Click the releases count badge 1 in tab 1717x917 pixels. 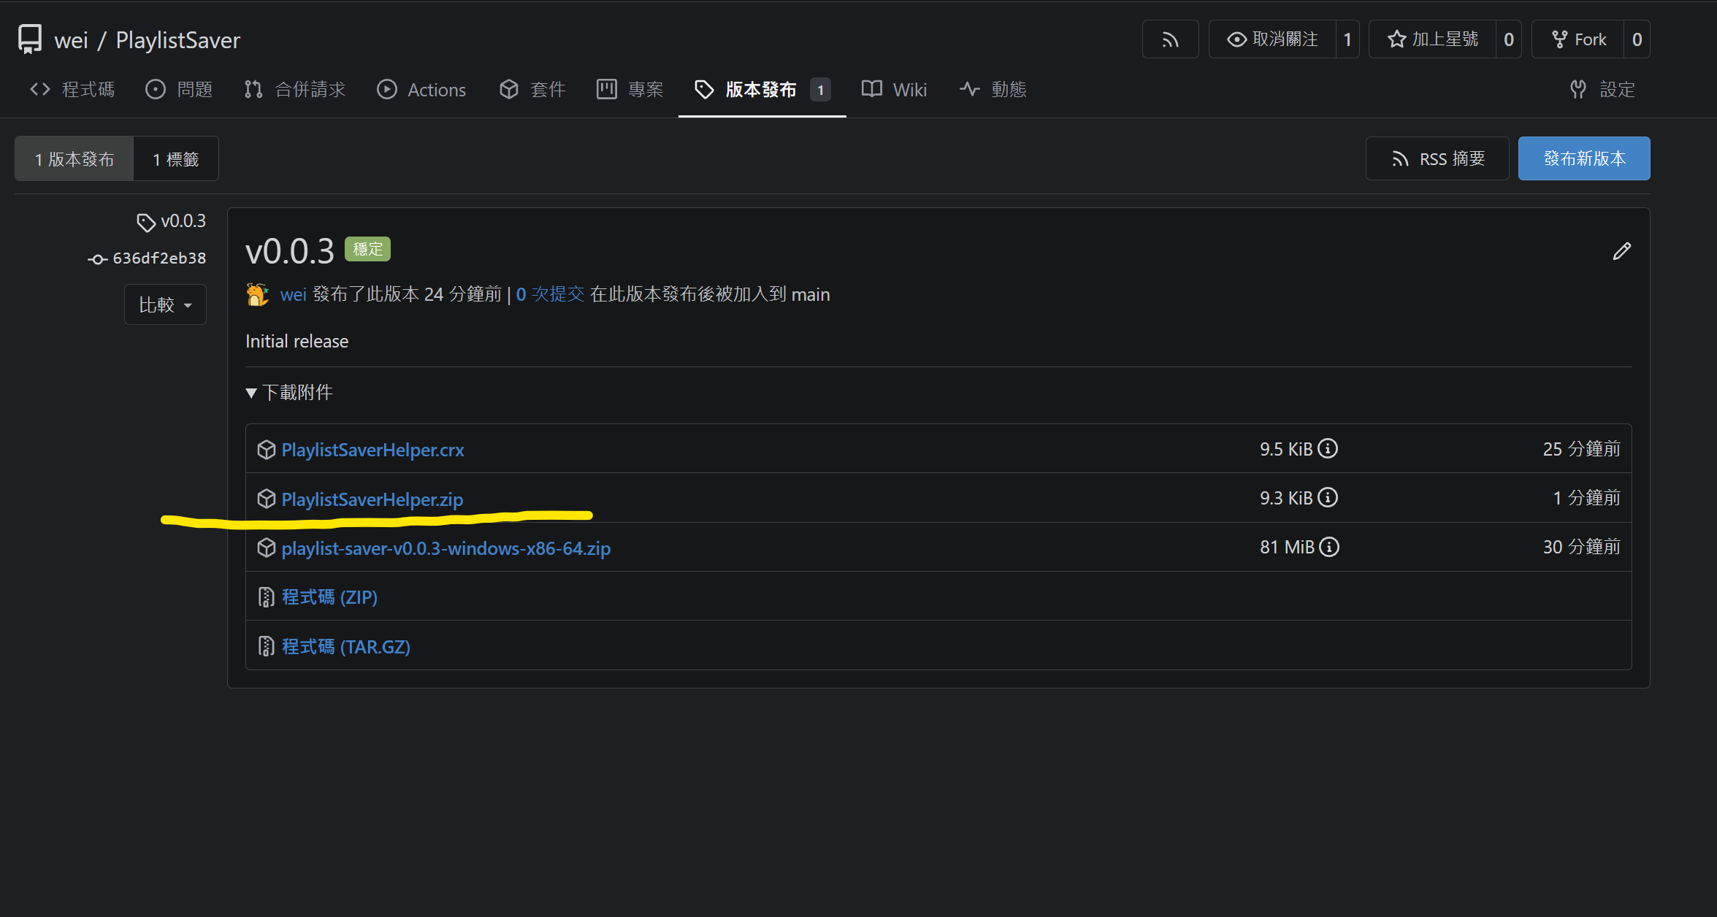821,90
